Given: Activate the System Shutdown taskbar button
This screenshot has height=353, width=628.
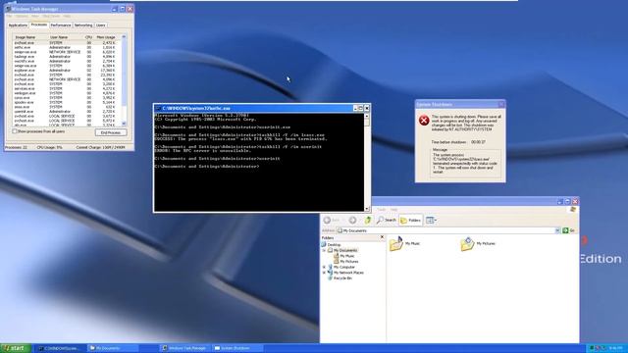Looking at the screenshot, I should 236,348.
